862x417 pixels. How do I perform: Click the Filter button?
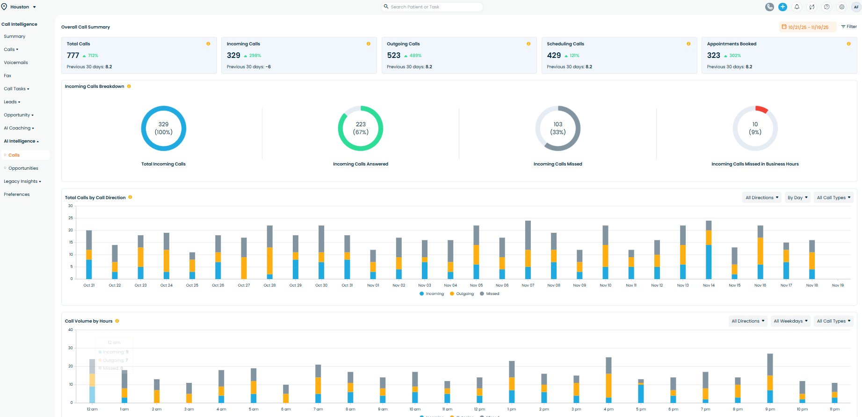[849, 27]
